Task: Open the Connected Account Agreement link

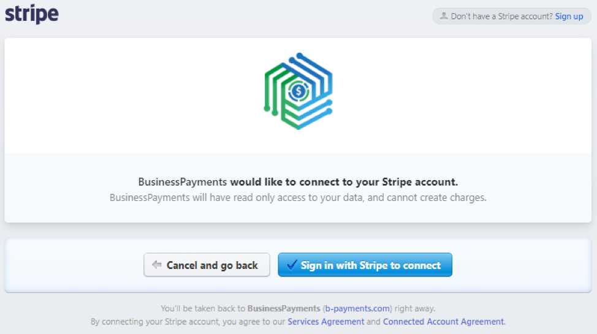Action: click(x=443, y=322)
